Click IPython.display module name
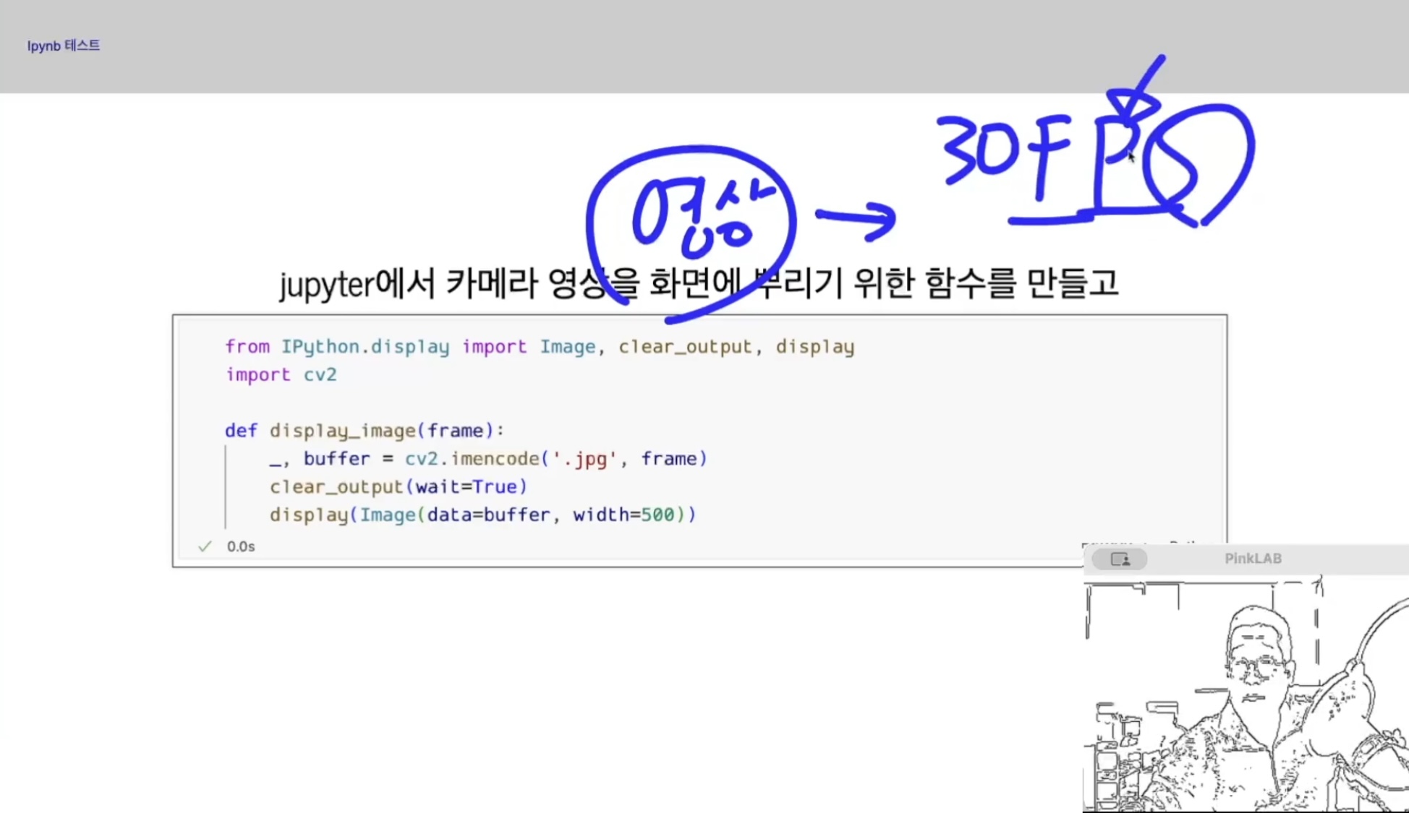This screenshot has width=1409, height=813. (x=365, y=347)
